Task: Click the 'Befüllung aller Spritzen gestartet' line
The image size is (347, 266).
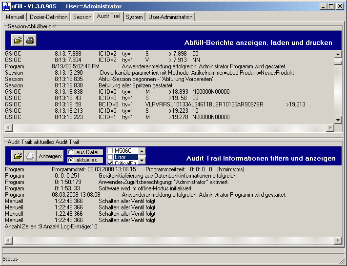Action: (x=136, y=85)
